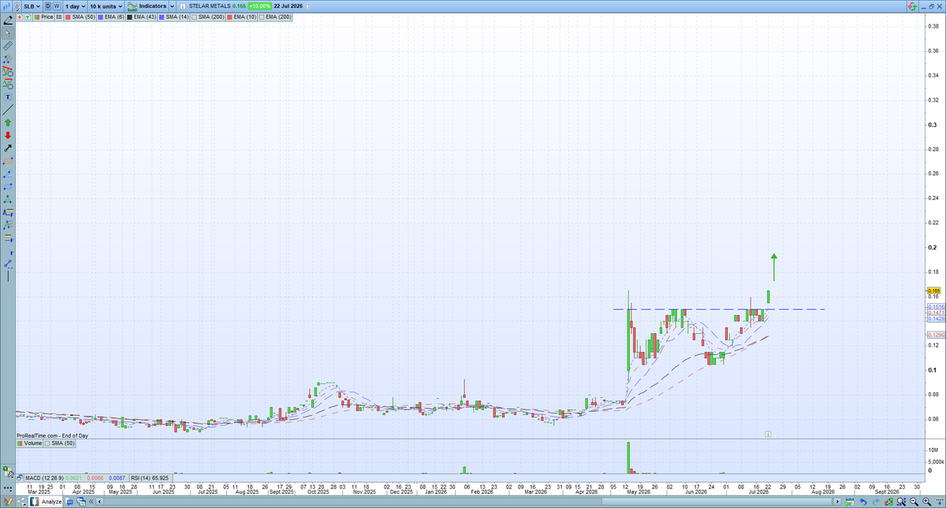The height and width of the screenshot is (508, 946).
Task: Select the red down arrow tool
Action: coord(8,135)
